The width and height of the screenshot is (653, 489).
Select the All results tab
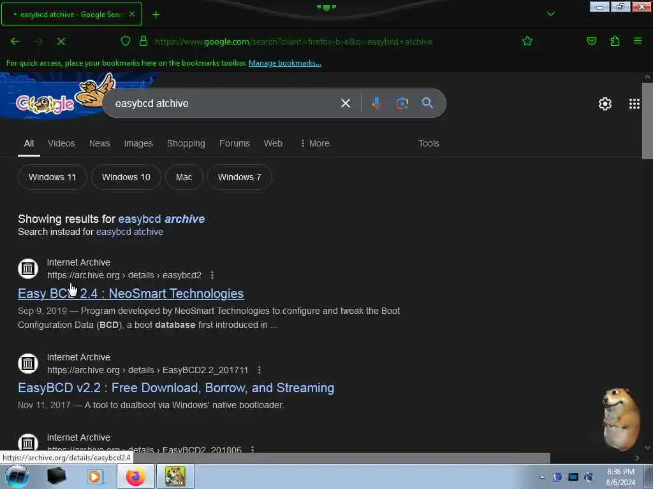[x=29, y=143]
